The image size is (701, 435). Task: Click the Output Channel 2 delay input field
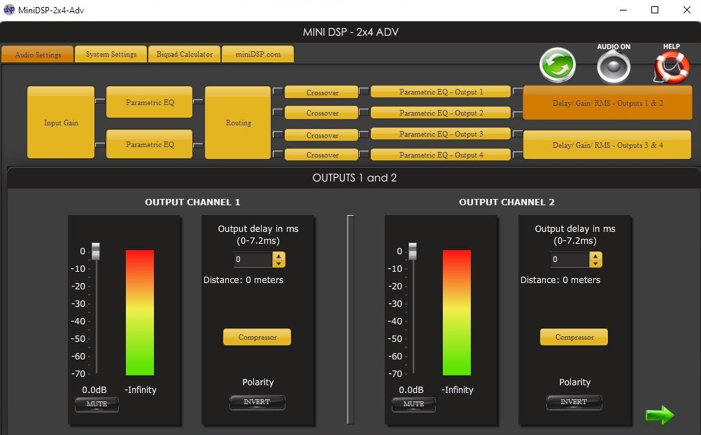coord(569,260)
